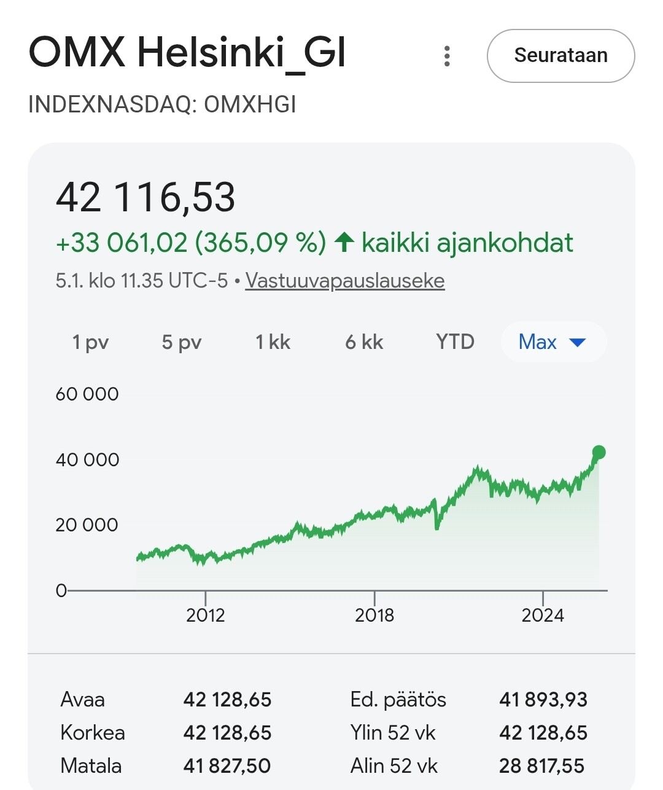Switch chart to 6 kk range
The image size is (663, 790).
(x=364, y=342)
